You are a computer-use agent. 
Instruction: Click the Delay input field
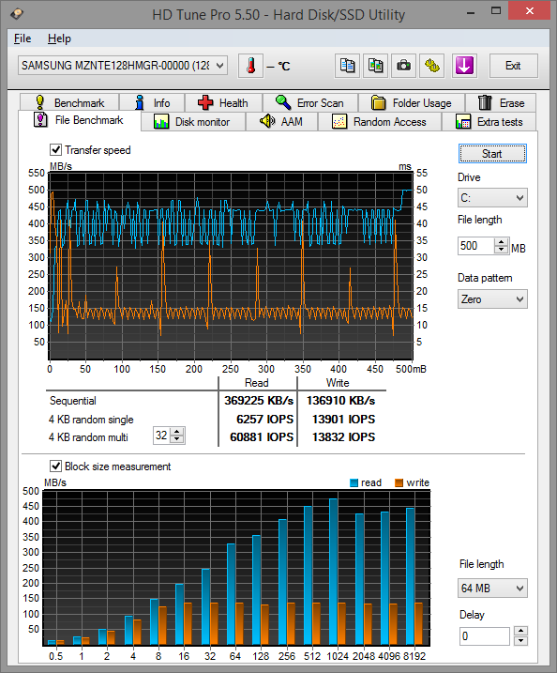point(484,636)
